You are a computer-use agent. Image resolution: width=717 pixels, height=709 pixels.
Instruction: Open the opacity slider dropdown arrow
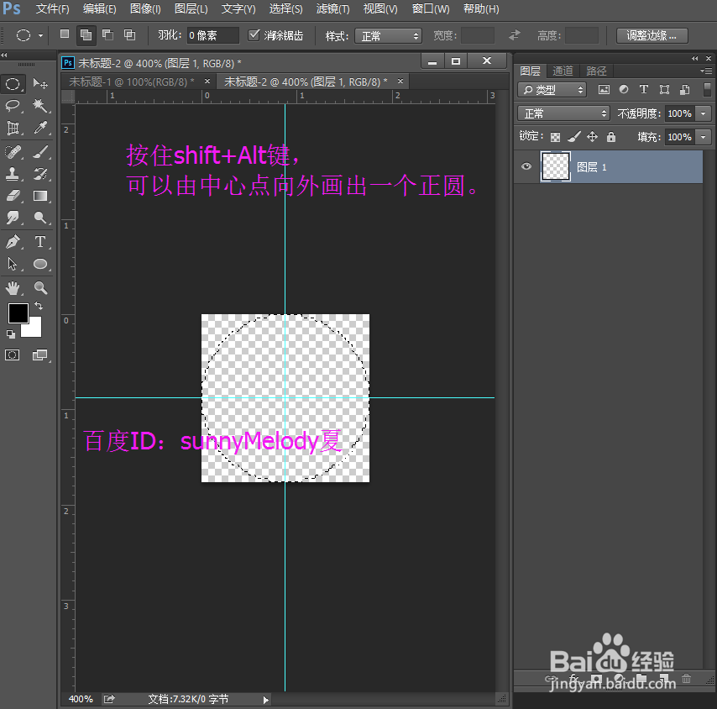pos(703,113)
